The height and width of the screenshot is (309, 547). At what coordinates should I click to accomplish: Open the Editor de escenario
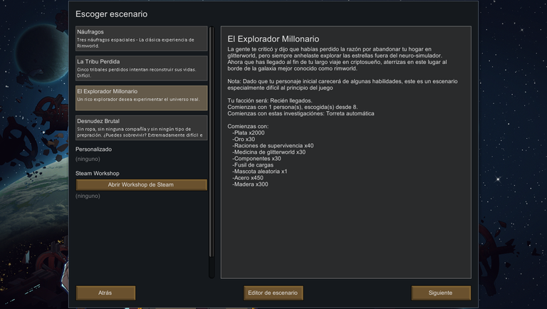tap(273, 293)
